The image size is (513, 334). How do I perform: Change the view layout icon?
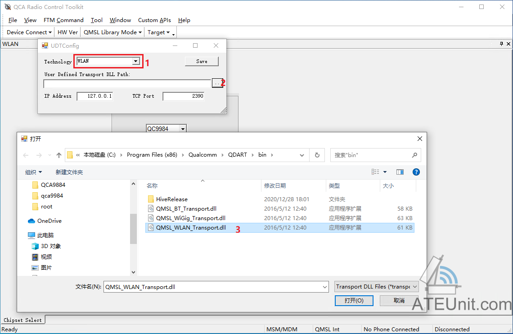tap(375, 172)
